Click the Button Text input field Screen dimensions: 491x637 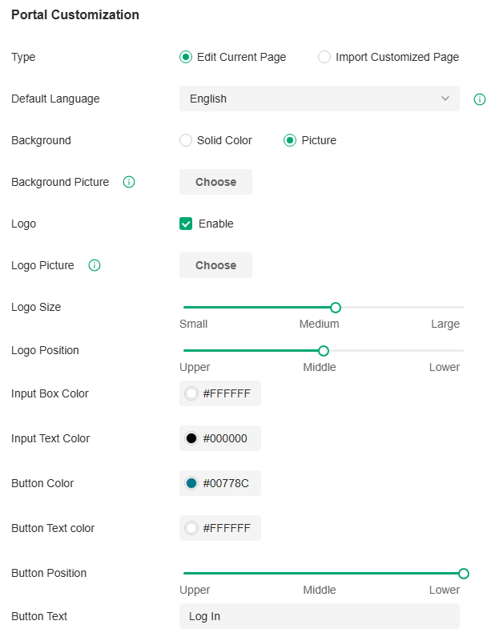click(x=319, y=616)
